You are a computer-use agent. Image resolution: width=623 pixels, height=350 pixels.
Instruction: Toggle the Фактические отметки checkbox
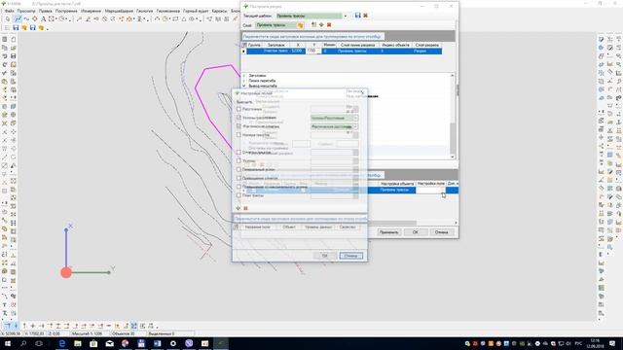pos(238,126)
